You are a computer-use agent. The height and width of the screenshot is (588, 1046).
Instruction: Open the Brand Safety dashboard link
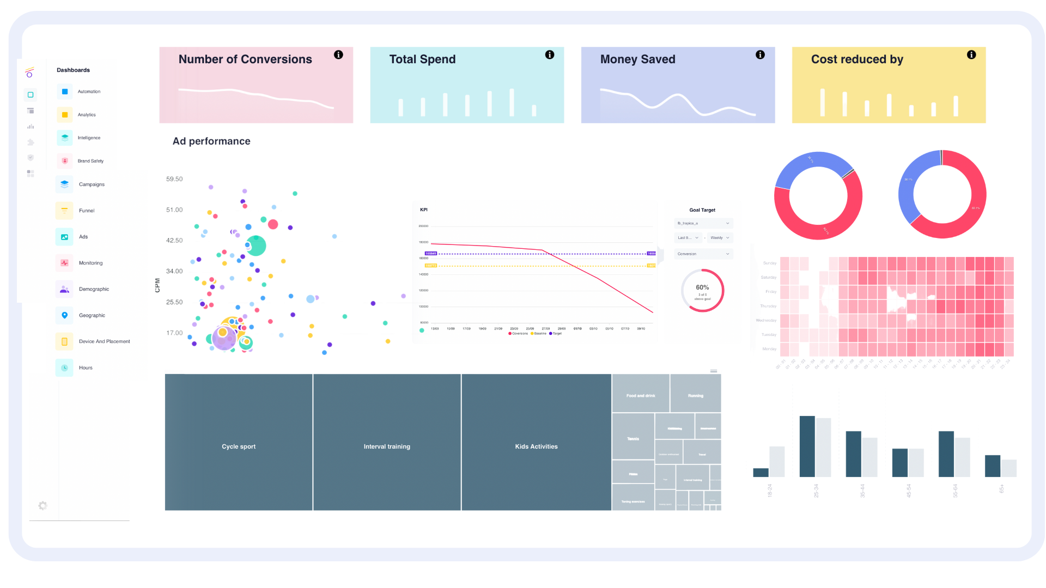pyautogui.click(x=90, y=161)
